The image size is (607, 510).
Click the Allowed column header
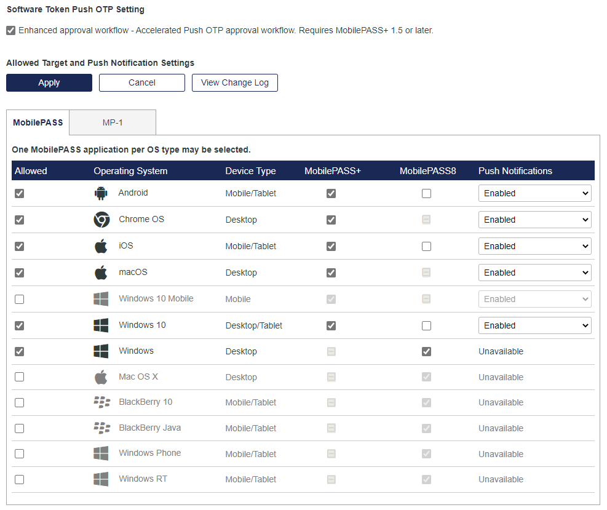tap(31, 171)
